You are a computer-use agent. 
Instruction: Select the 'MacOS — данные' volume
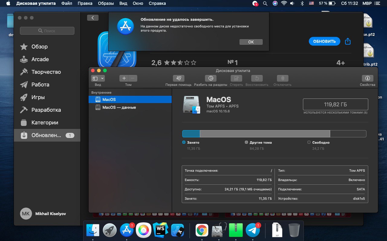(130, 107)
